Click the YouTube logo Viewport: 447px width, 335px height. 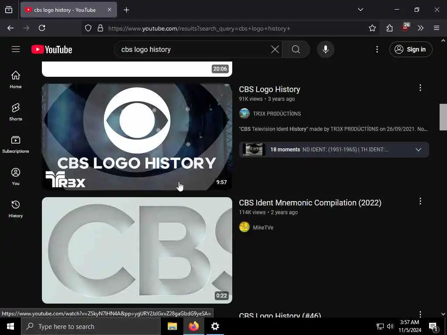[x=52, y=49]
